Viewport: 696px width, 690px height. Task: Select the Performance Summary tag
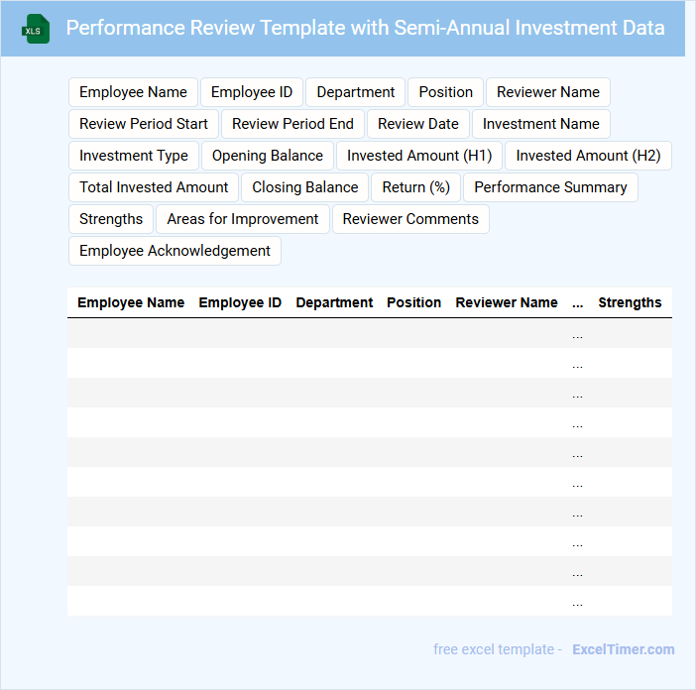pos(550,187)
